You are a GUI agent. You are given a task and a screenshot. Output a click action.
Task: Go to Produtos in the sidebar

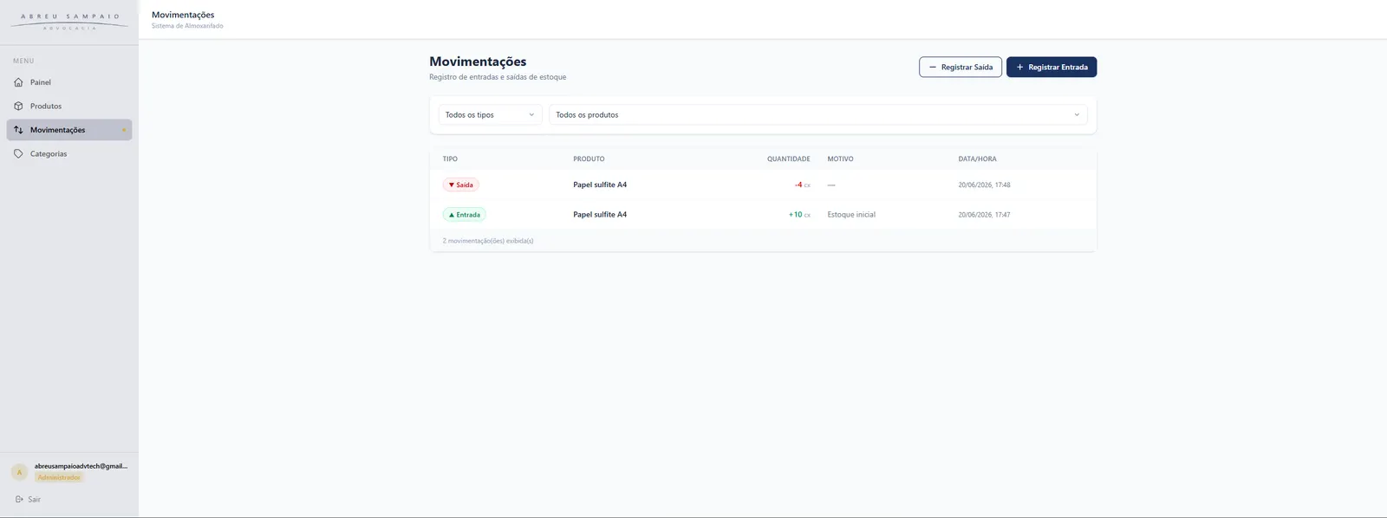(x=69, y=106)
